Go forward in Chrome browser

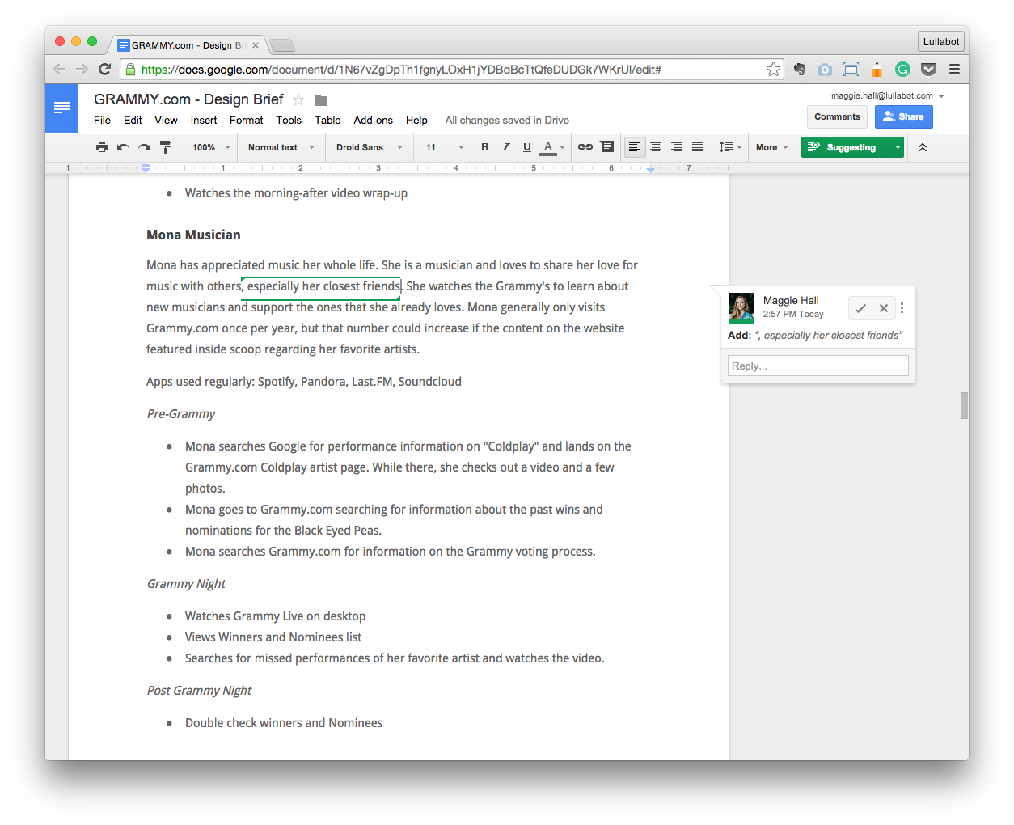[x=82, y=70]
